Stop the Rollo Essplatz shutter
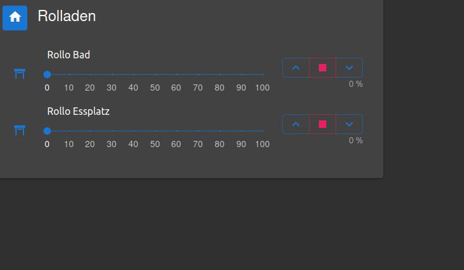This screenshot has height=270, width=464. (x=323, y=124)
